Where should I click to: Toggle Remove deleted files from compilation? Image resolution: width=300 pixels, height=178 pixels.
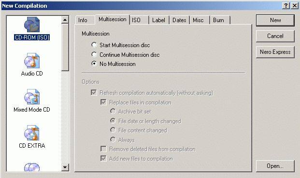click(x=103, y=149)
